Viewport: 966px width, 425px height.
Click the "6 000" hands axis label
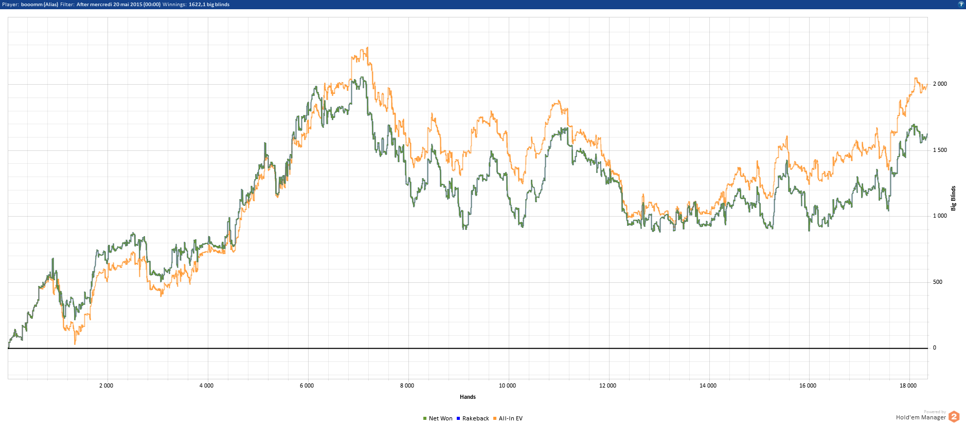coord(307,385)
